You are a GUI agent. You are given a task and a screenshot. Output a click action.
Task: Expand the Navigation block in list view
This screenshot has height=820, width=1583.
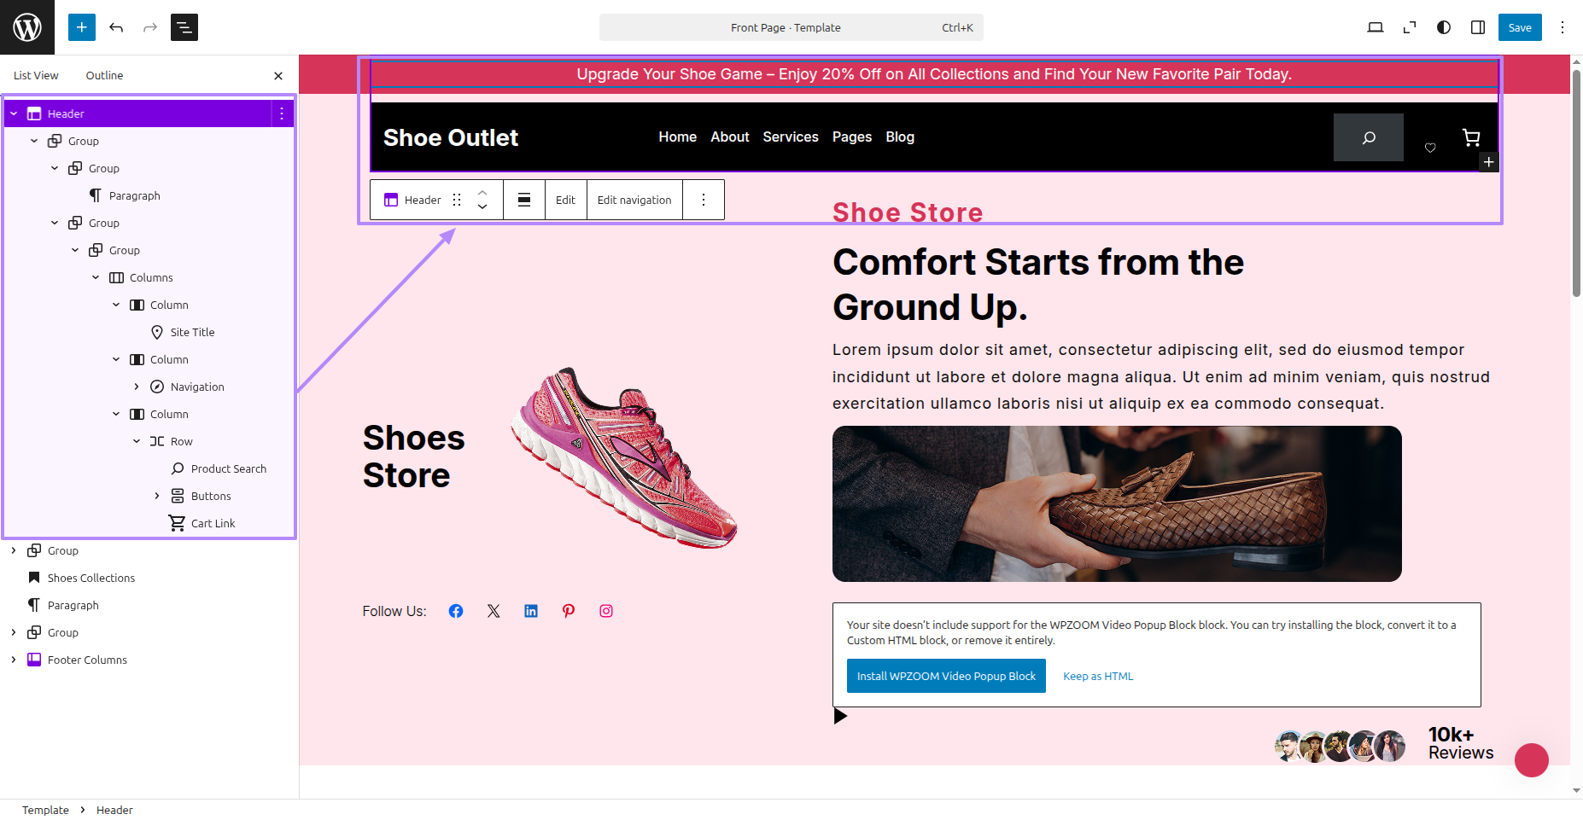(x=137, y=387)
